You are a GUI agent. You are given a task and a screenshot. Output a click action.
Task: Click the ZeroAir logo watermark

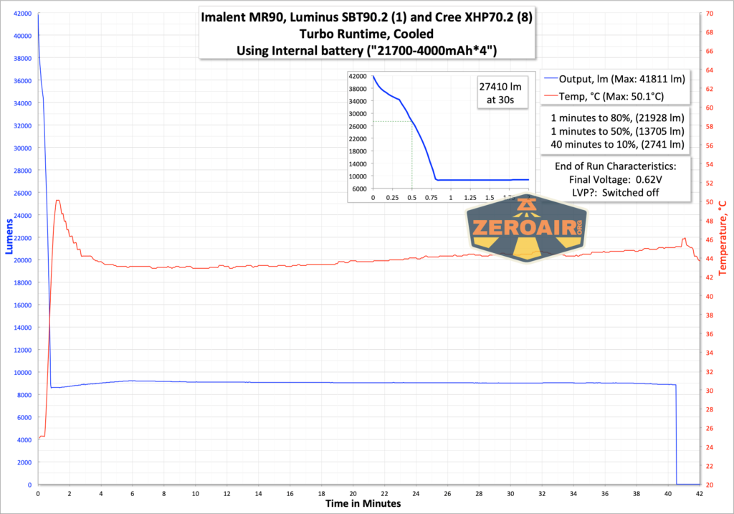[x=527, y=228]
